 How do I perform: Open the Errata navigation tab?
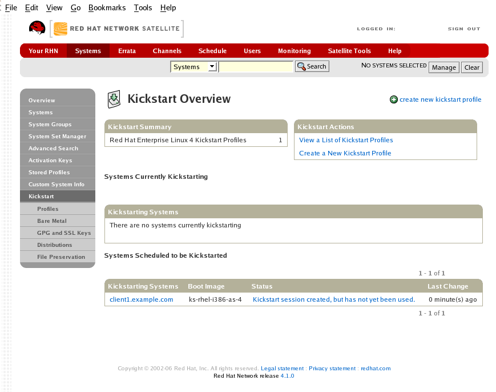pyautogui.click(x=127, y=51)
